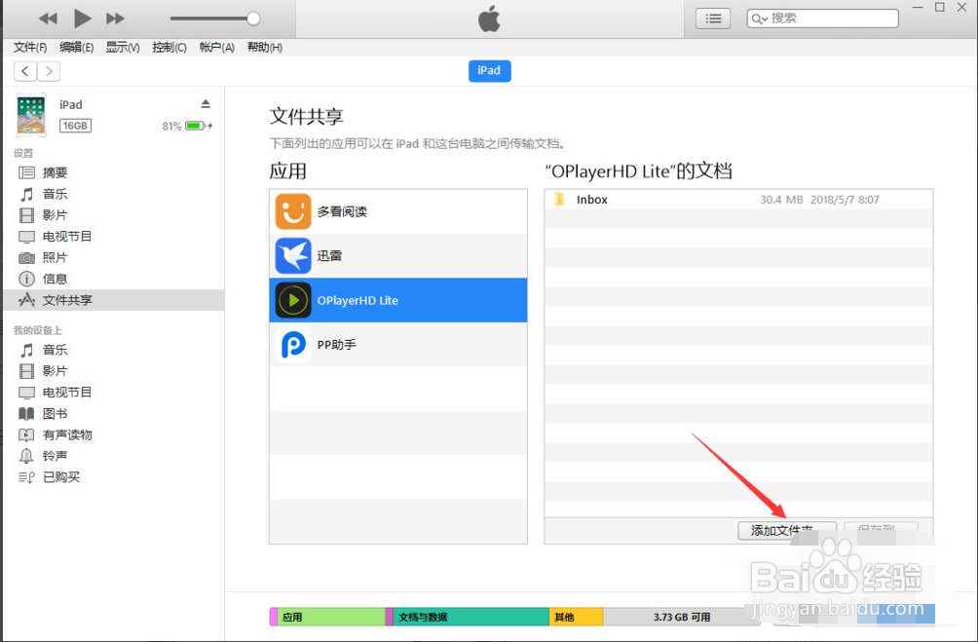Open the 帮助(H) menu

[x=265, y=48]
